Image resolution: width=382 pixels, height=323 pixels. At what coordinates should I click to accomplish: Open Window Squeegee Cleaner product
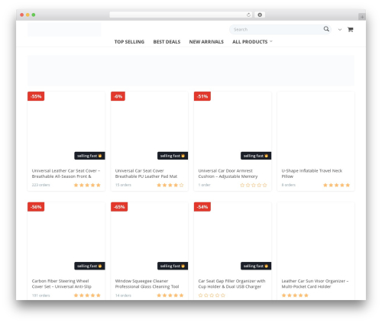147,284
